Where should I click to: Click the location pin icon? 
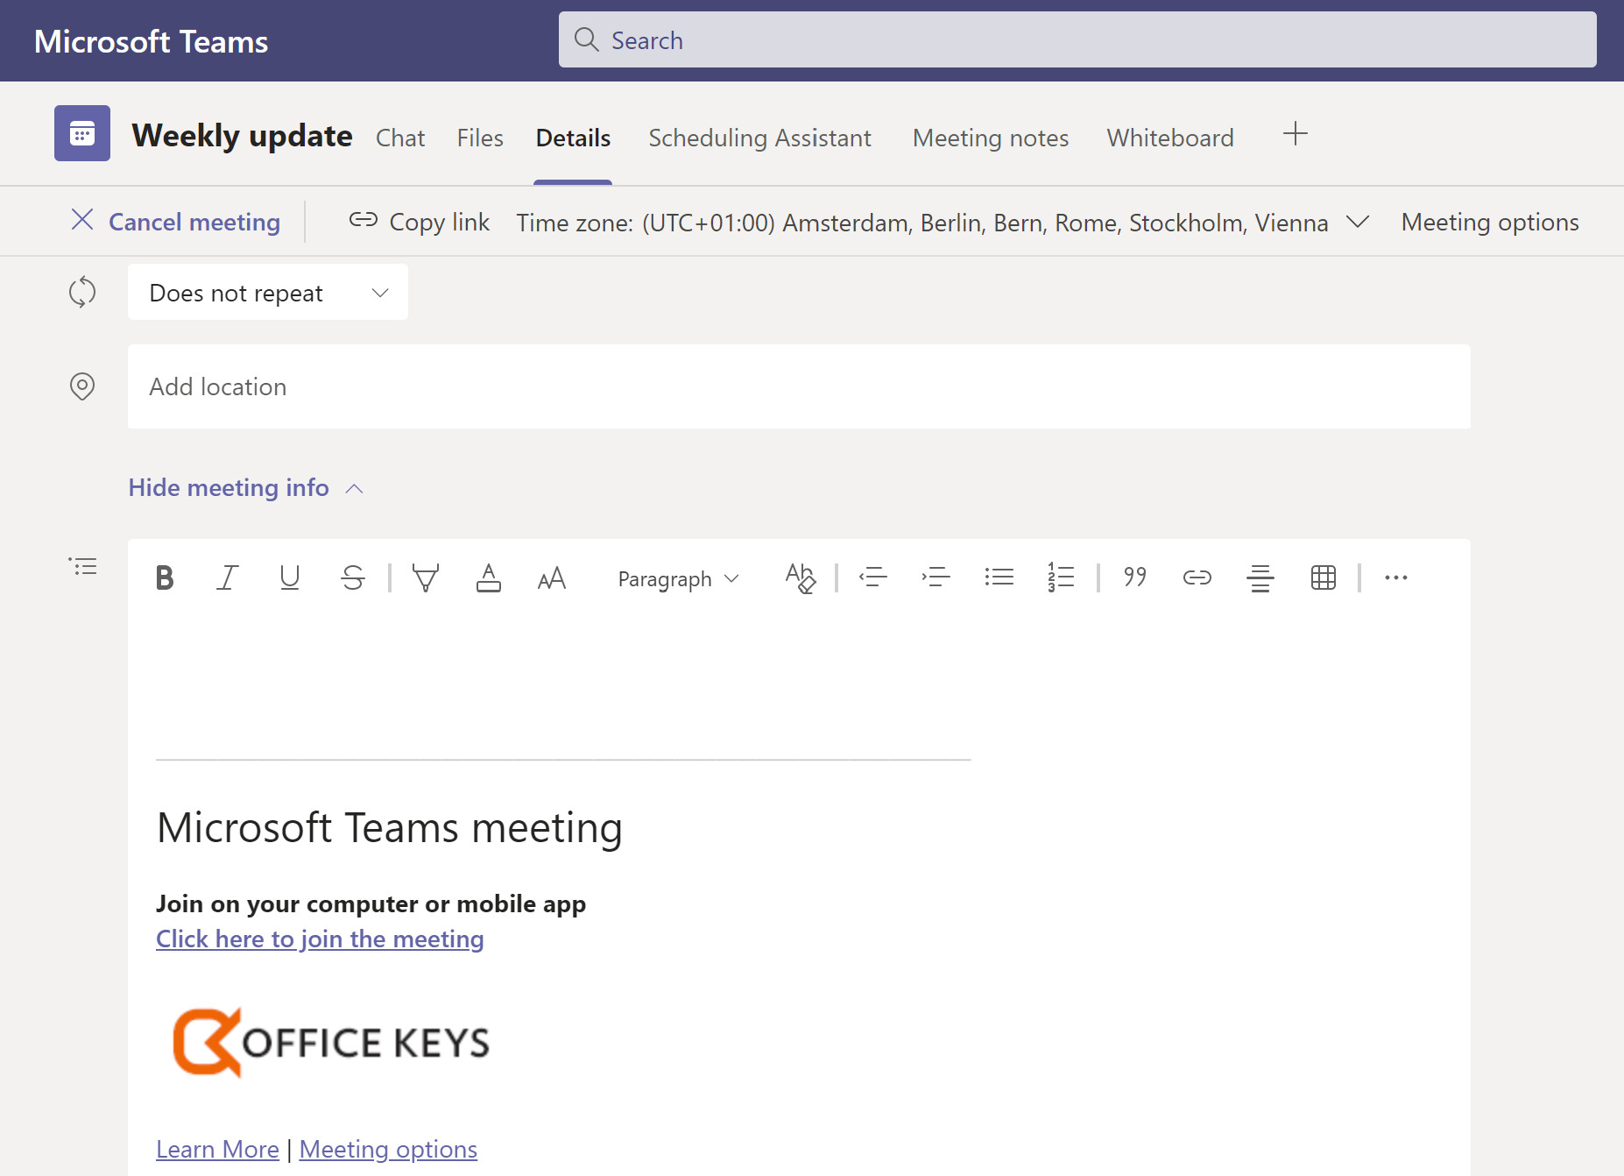tap(82, 386)
